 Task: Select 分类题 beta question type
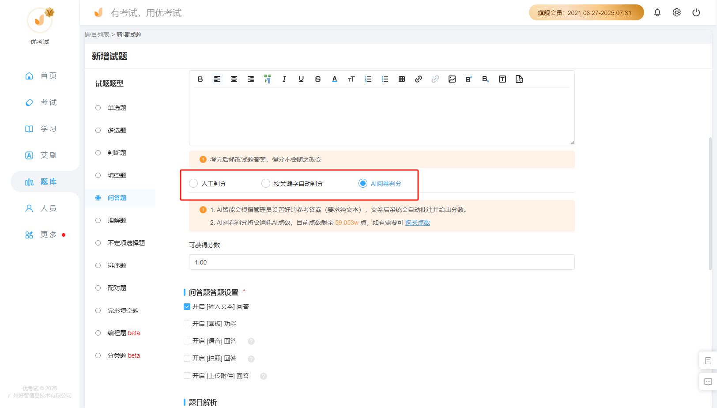118,355
